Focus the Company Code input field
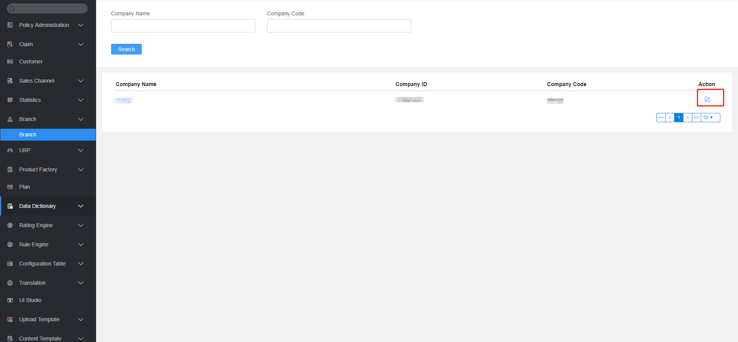738x342 pixels. [x=339, y=26]
